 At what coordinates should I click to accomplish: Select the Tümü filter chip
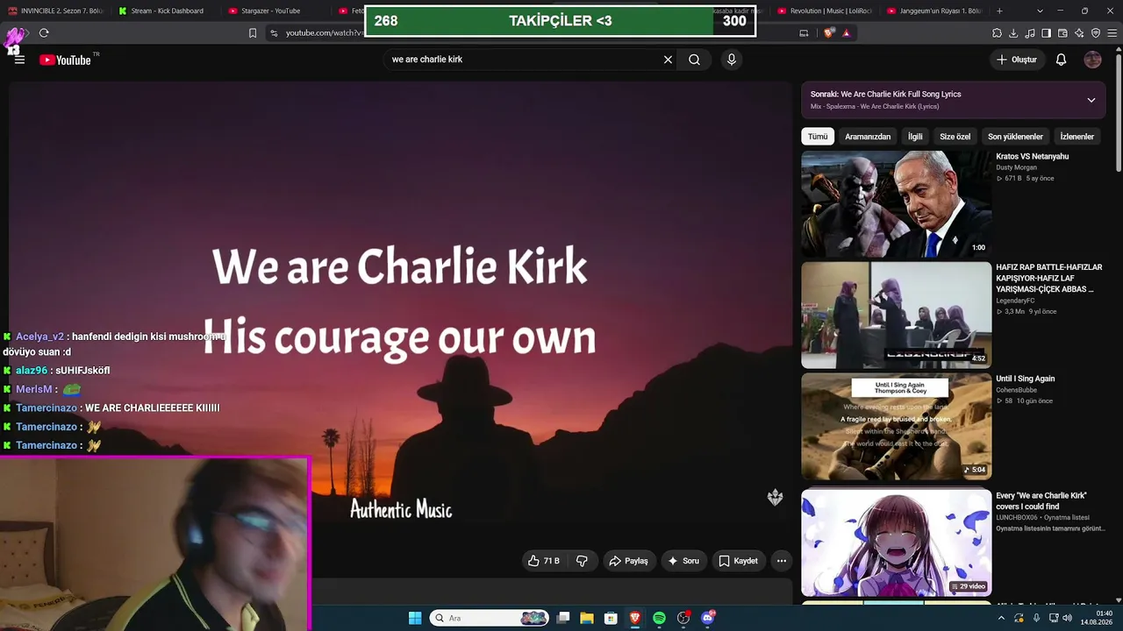[x=818, y=137]
